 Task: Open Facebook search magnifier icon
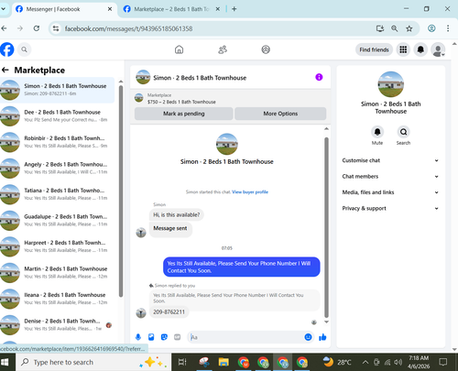click(24, 49)
